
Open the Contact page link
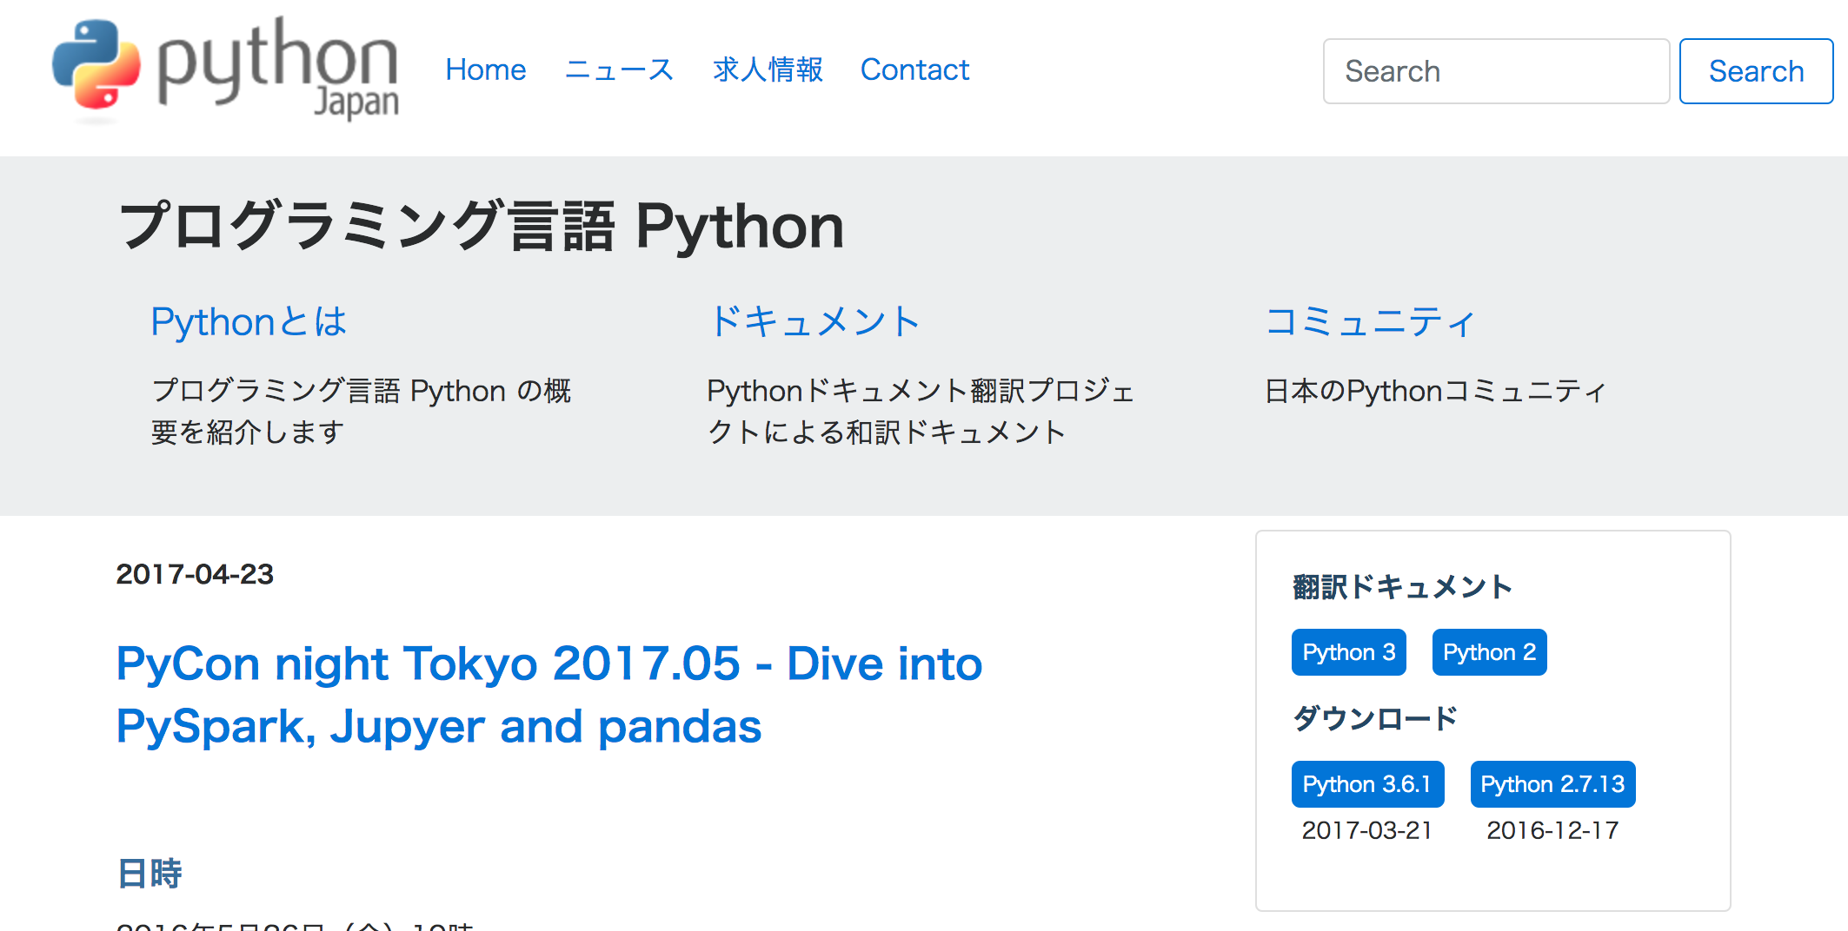(x=914, y=69)
